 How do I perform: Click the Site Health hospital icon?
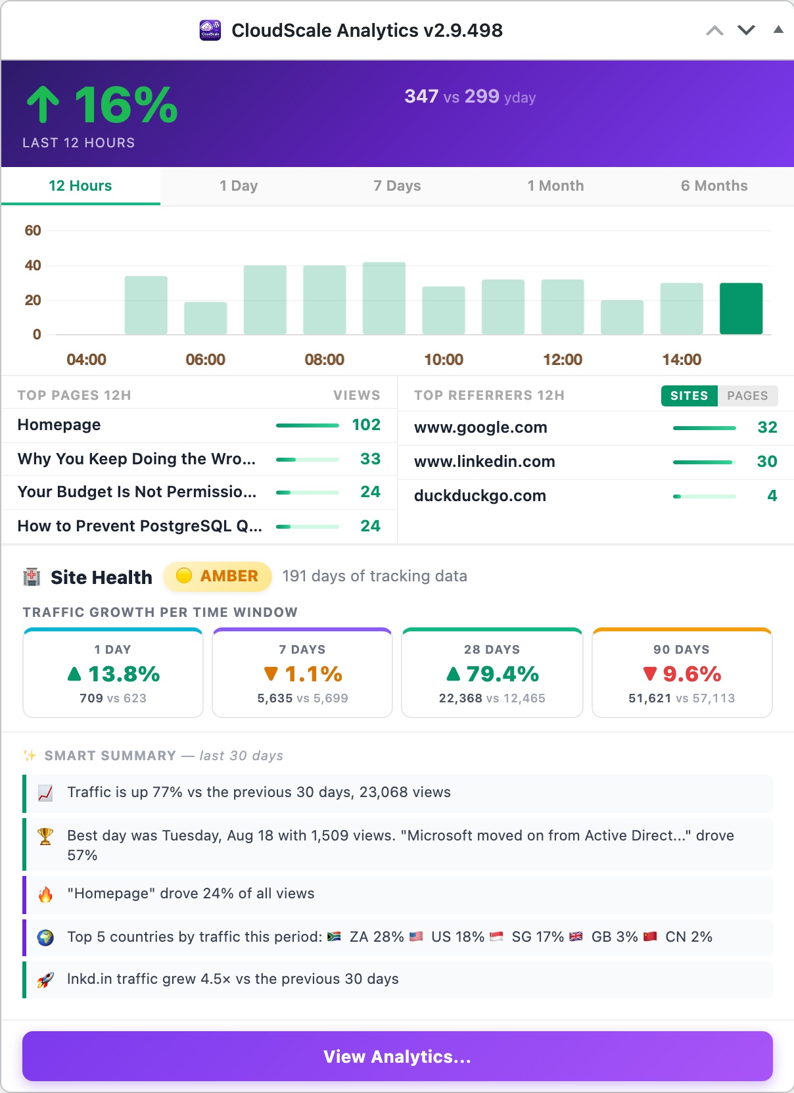pos(32,577)
